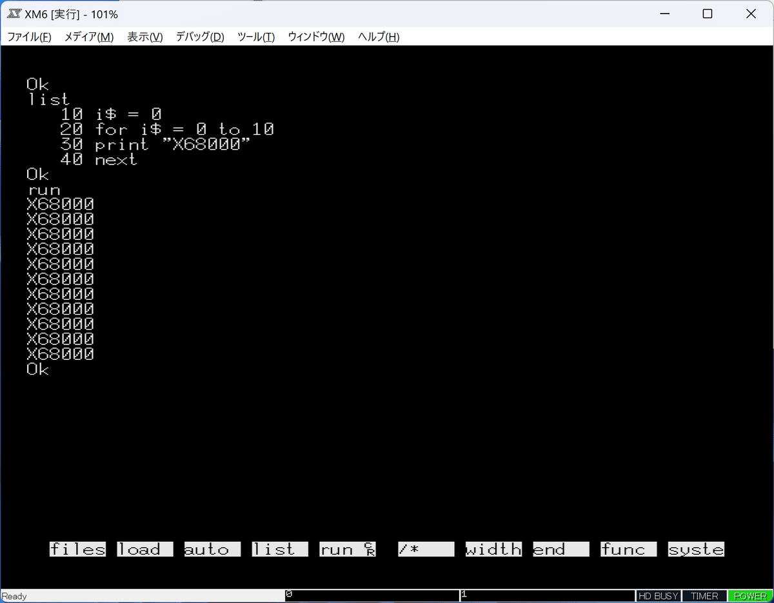Image resolution: width=774 pixels, height=603 pixels.
Task: Click line '40 next' in listing
Action: [x=99, y=159]
